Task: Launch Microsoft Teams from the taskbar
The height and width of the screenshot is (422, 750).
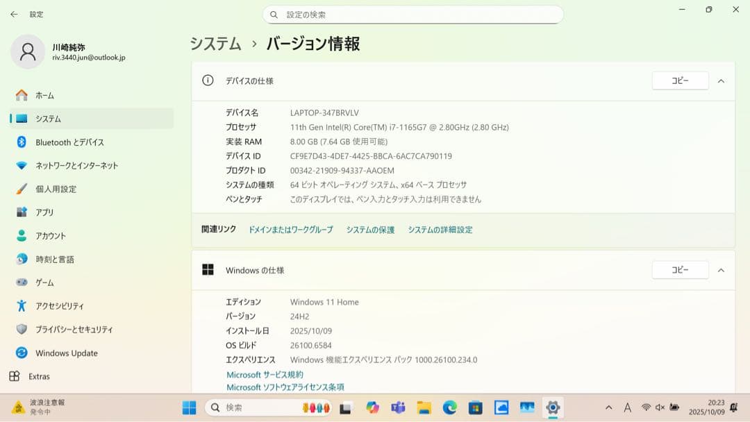Action: coord(398,409)
